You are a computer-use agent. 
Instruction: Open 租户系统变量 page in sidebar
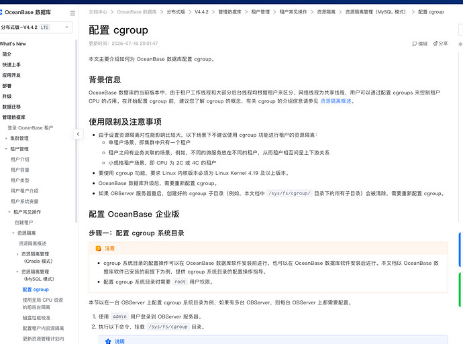point(25,201)
